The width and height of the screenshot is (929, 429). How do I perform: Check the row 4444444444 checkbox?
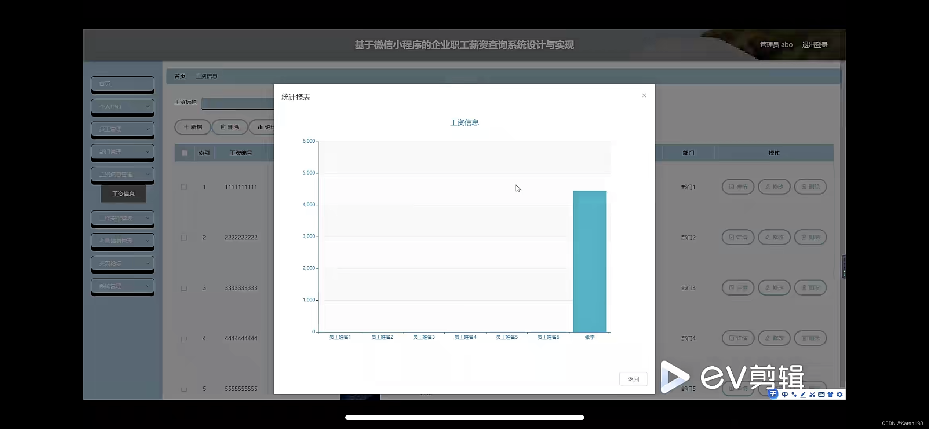(x=184, y=338)
